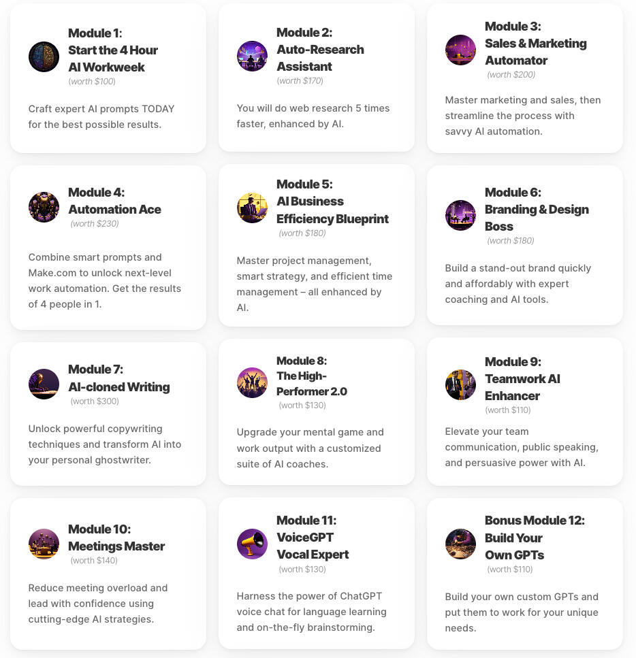Click the VoiceGPT voice chat description text
This screenshot has height=658, width=636.
pyautogui.click(x=312, y=612)
